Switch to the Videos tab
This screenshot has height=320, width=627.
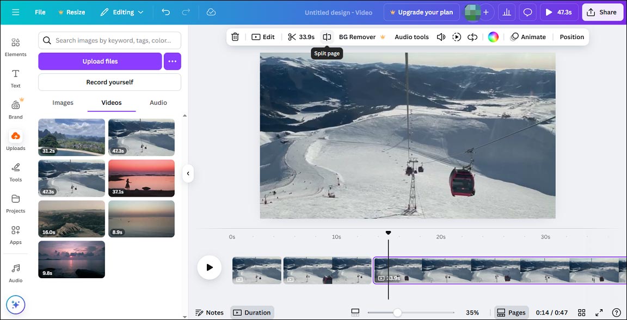coord(112,103)
